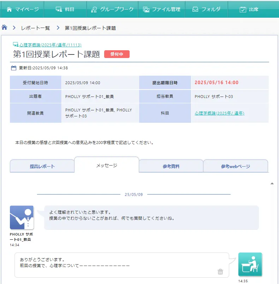The height and width of the screenshot is (284, 279).
Task: Open the 科目 menu item
Action: coord(65,9)
